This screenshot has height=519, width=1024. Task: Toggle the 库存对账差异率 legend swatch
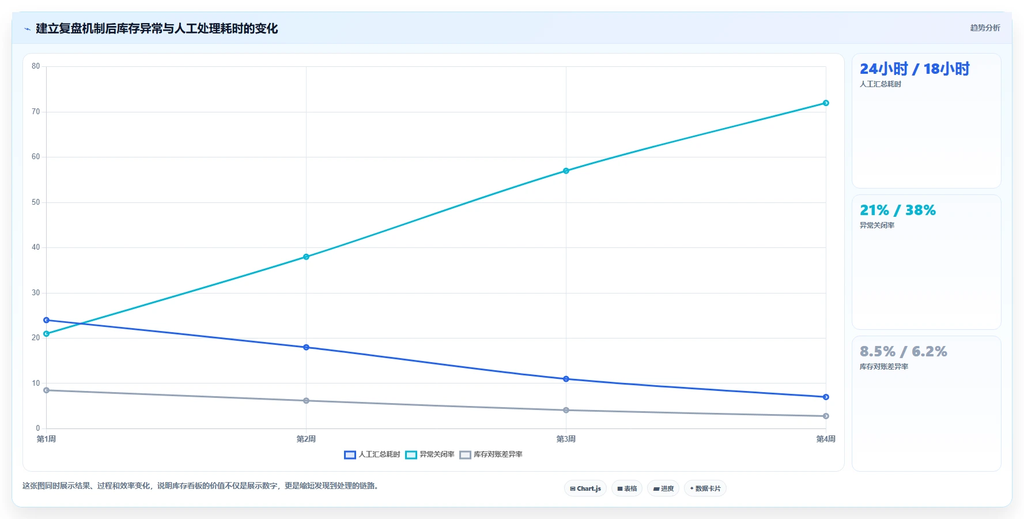click(465, 454)
